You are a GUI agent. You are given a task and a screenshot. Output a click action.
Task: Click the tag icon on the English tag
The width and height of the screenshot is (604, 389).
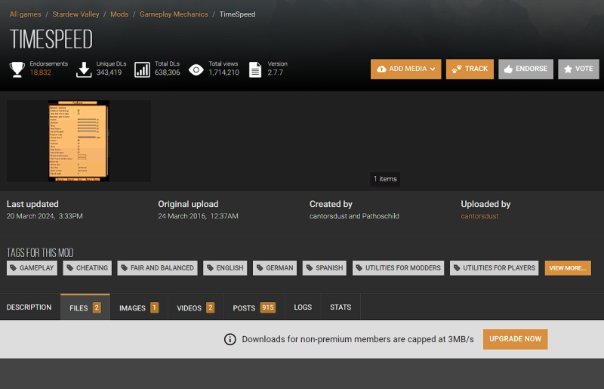(x=210, y=268)
